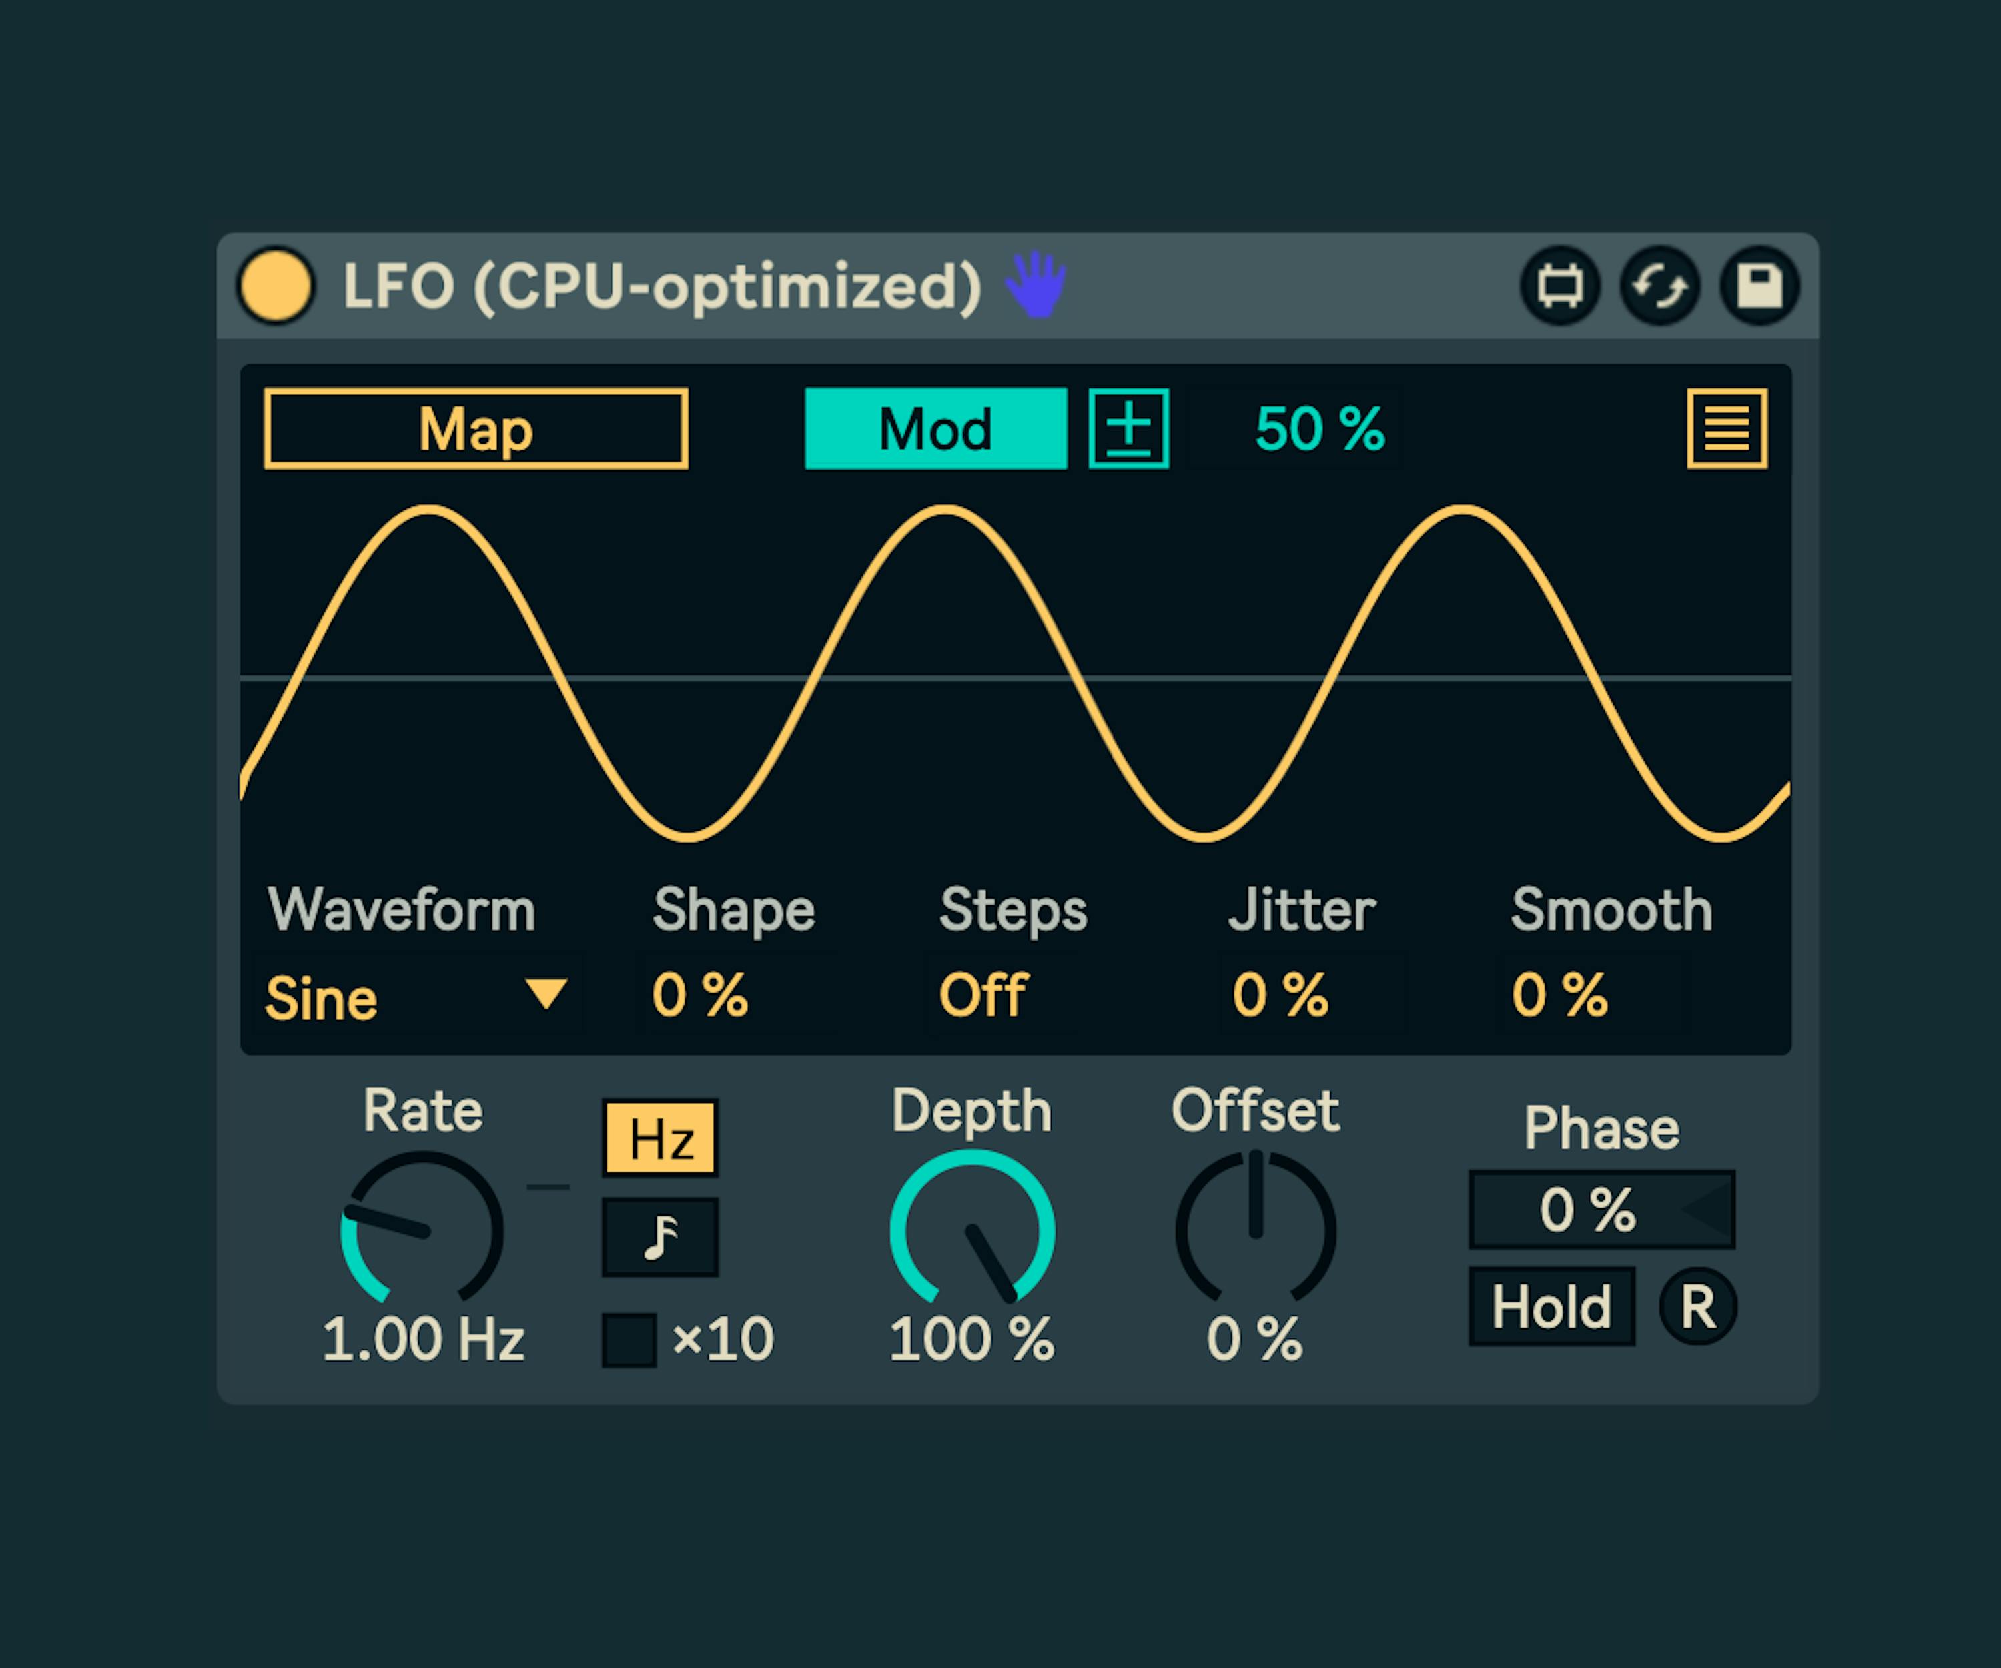
Task: Click the hot-swap preset arrows icon
Action: (1659, 286)
